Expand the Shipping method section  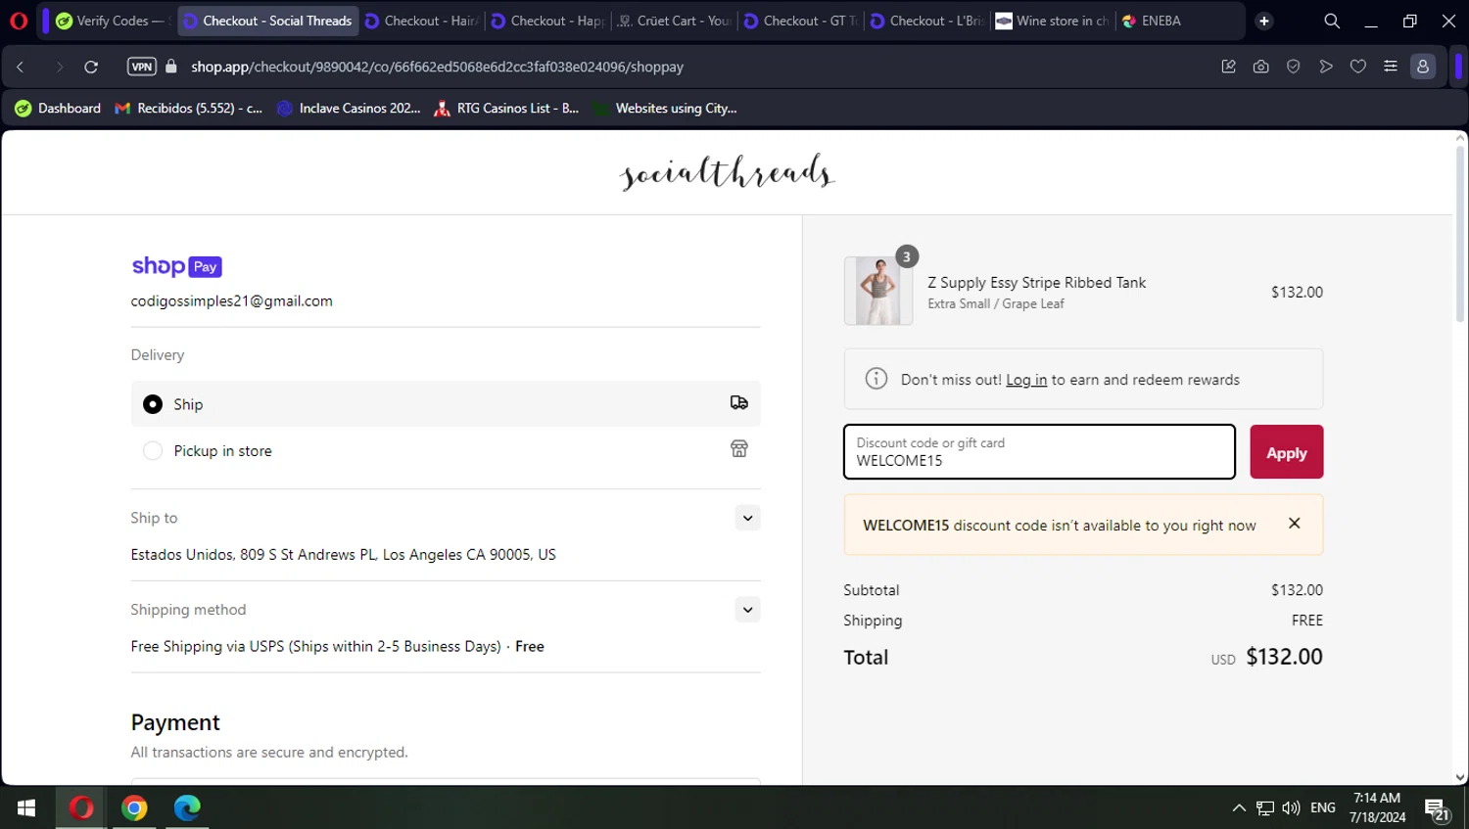point(747,610)
